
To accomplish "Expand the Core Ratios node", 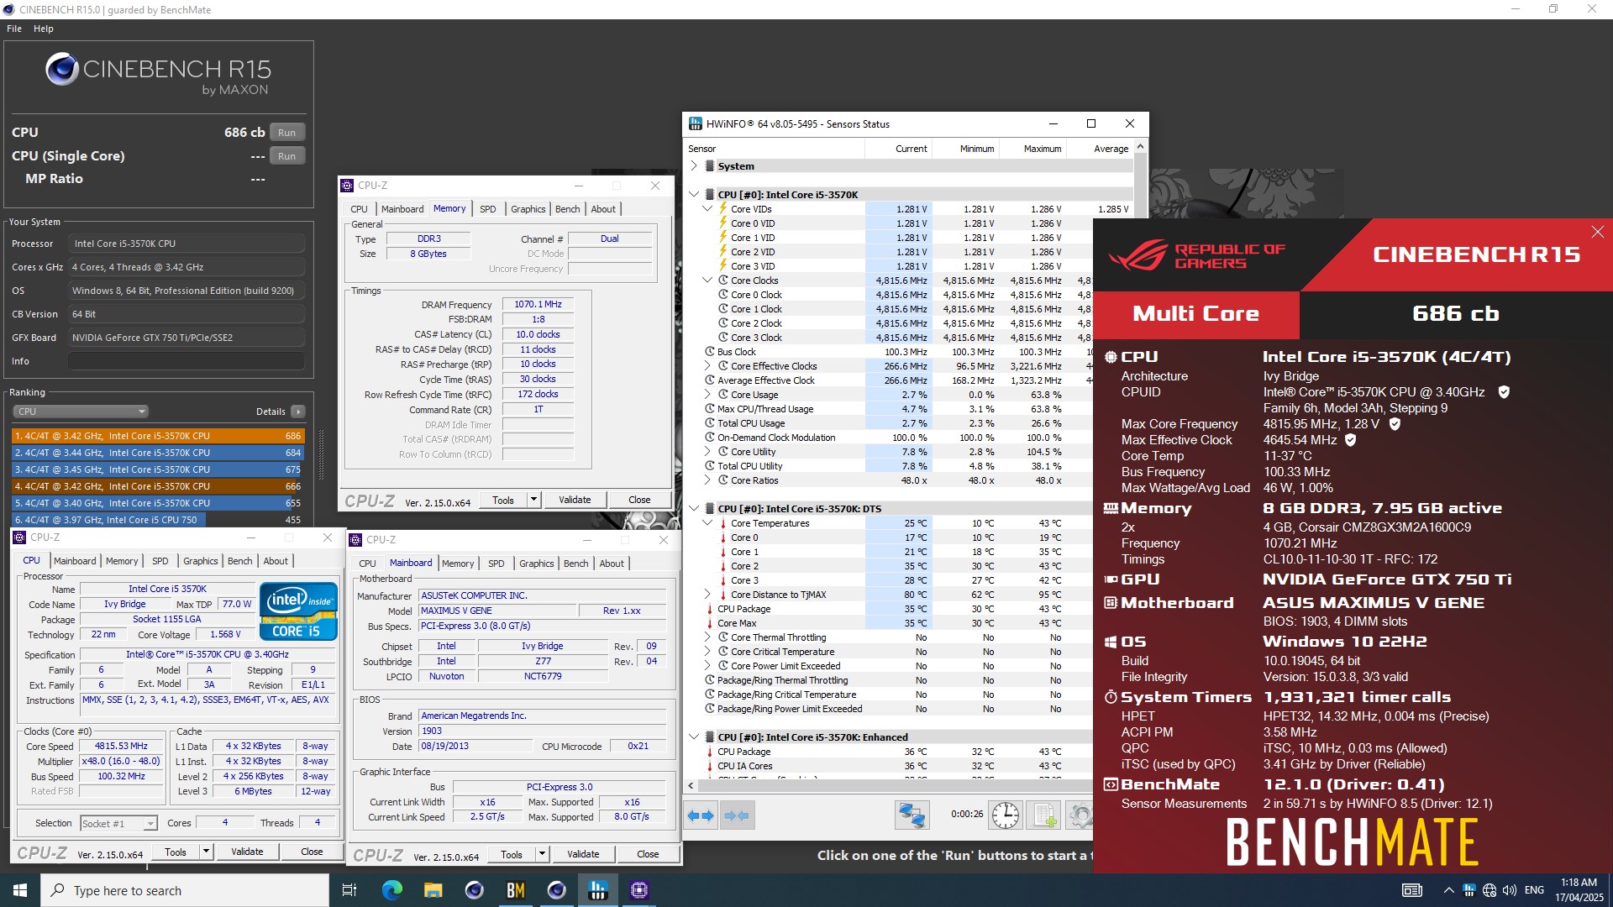I will (707, 480).
